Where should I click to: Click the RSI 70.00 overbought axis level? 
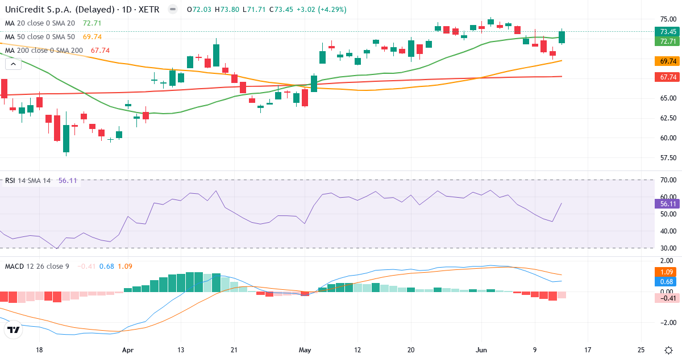(668, 180)
